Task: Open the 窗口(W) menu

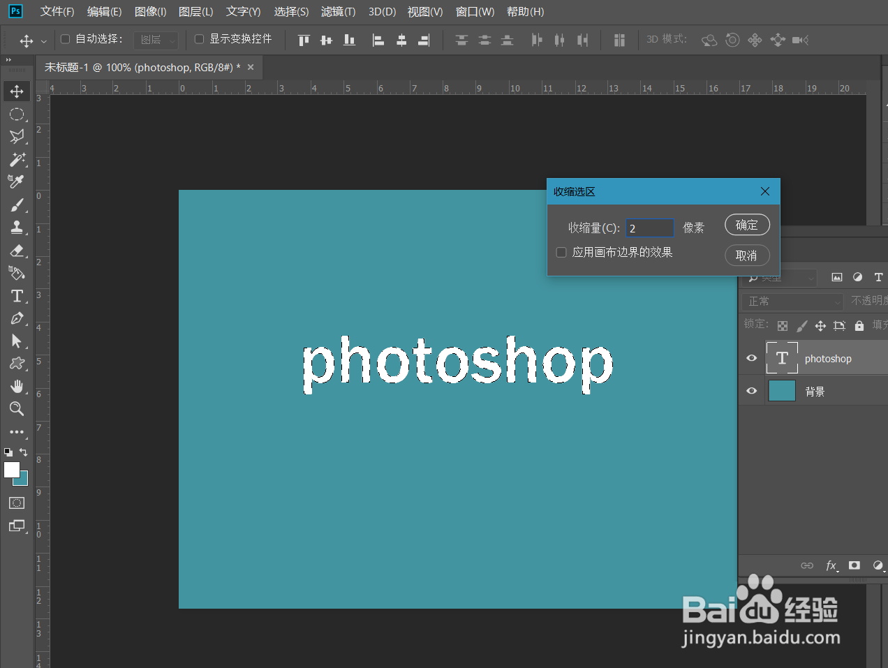Action: pos(475,12)
